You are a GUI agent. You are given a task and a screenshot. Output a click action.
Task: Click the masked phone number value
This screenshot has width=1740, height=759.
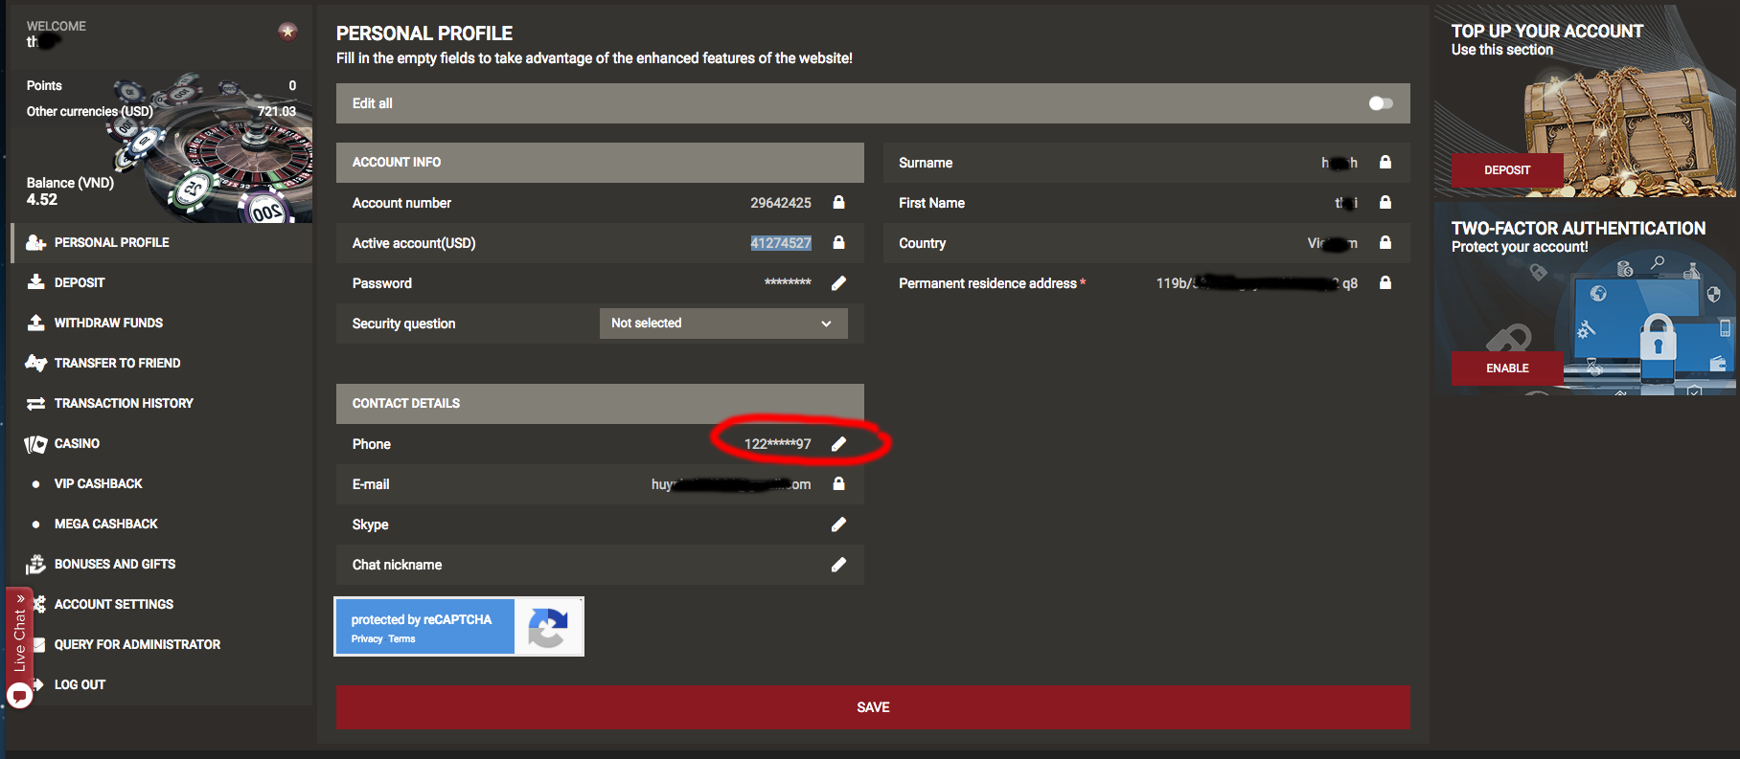(777, 444)
